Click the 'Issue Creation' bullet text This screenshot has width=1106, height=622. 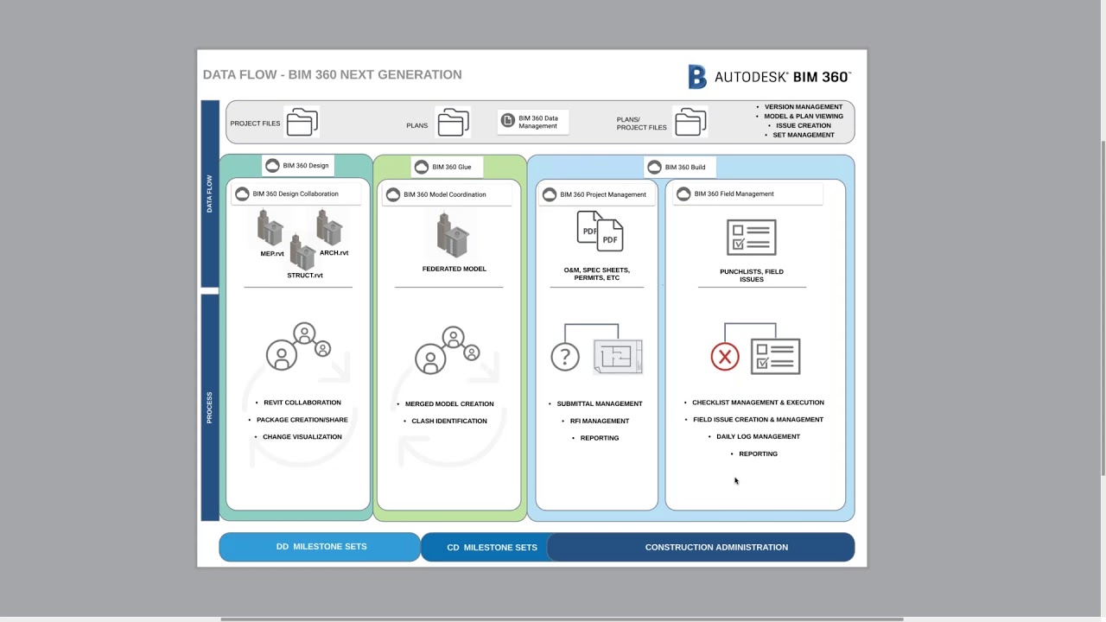804,125
